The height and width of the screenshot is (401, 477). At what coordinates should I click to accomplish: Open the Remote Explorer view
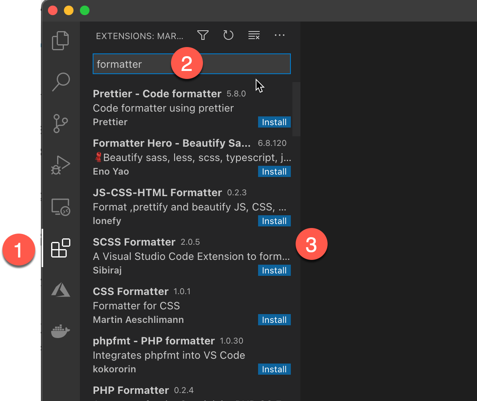click(x=60, y=207)
